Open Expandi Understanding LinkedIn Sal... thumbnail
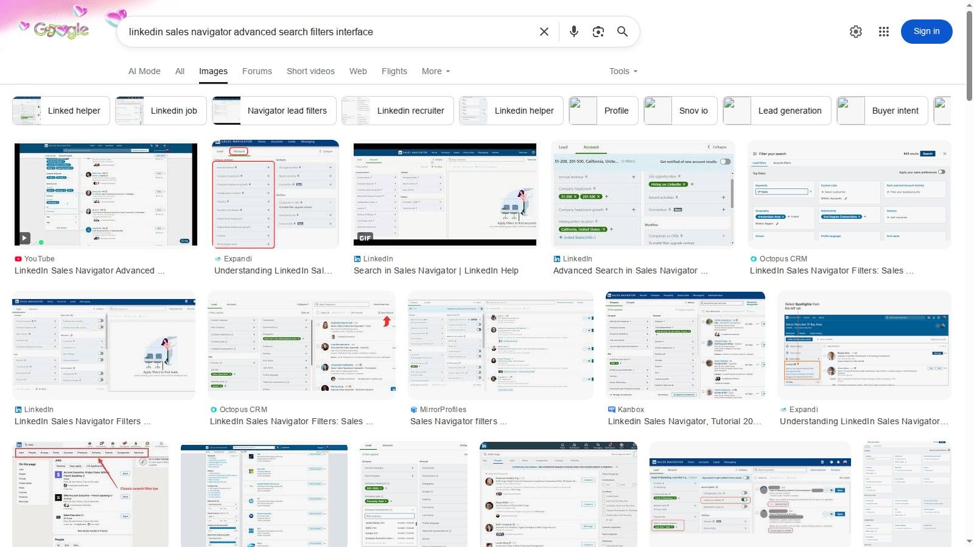 tap(275, 194)
